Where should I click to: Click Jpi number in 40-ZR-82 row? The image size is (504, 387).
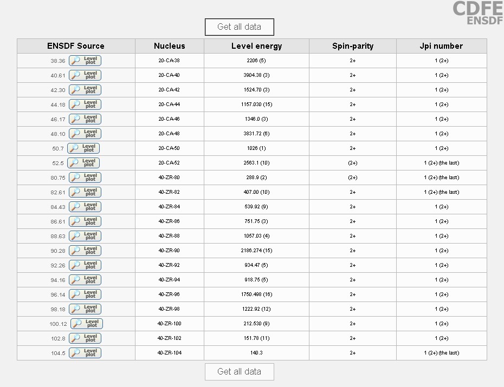[x=442, y=192]
